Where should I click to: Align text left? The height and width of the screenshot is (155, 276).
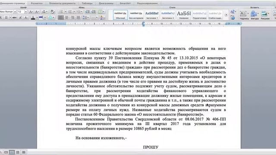click(x=61, y=18)
